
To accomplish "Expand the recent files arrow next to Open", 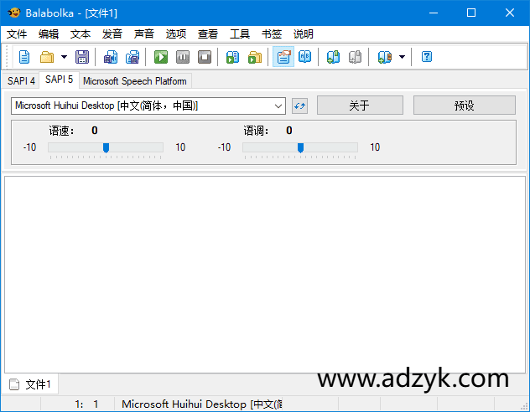I will point(64,57).
